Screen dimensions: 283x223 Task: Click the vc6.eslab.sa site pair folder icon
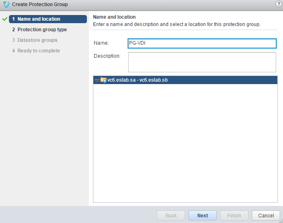pyautogui.click(x=103, y=80)
